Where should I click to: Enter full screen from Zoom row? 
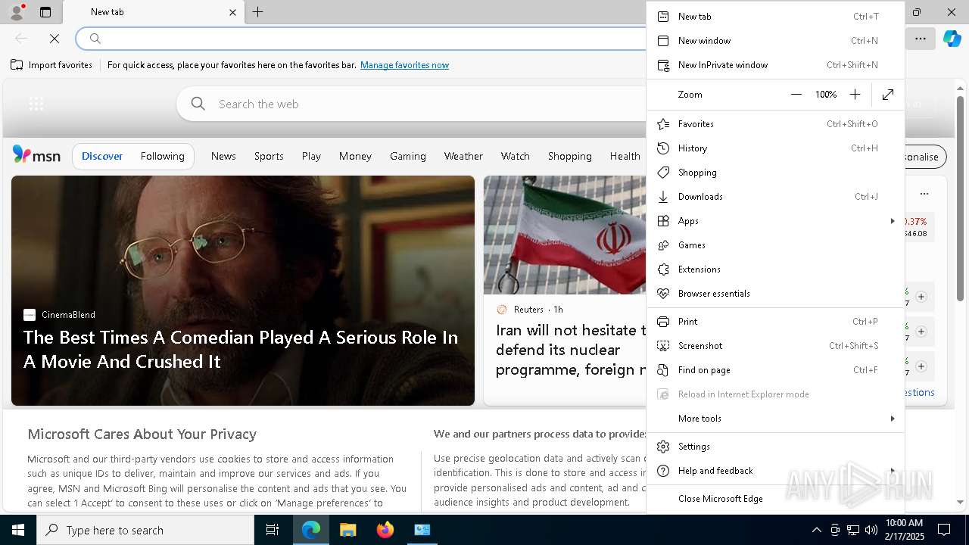coord(888,95)
